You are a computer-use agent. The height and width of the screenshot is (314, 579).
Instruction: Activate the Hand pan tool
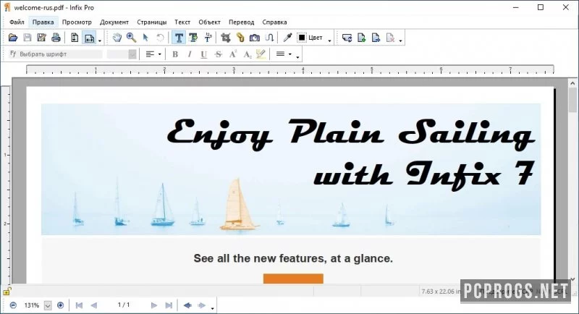(117, 38)
